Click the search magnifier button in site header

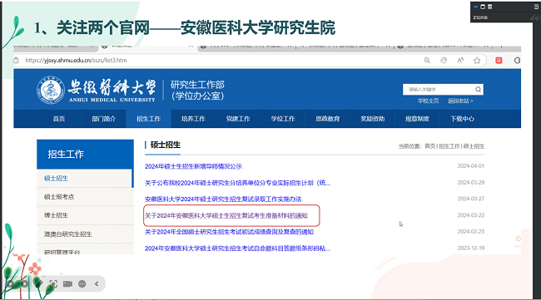[478, 90]
